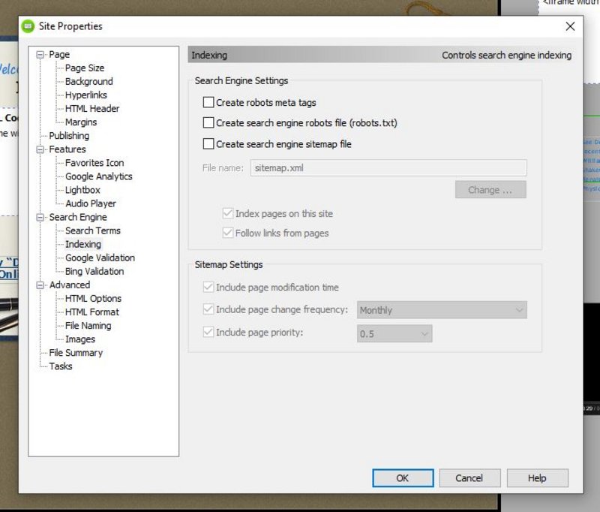The height and width of the screenshot is (512, 600).
Task: Toggle Index pages on this site
Action: click(x=228, y=213)
